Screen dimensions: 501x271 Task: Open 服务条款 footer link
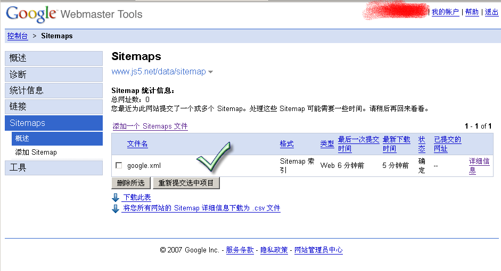tap(240, 250)
